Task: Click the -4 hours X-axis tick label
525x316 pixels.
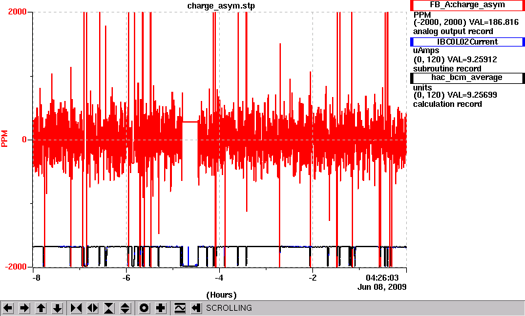Action: (x=219, y=278)
